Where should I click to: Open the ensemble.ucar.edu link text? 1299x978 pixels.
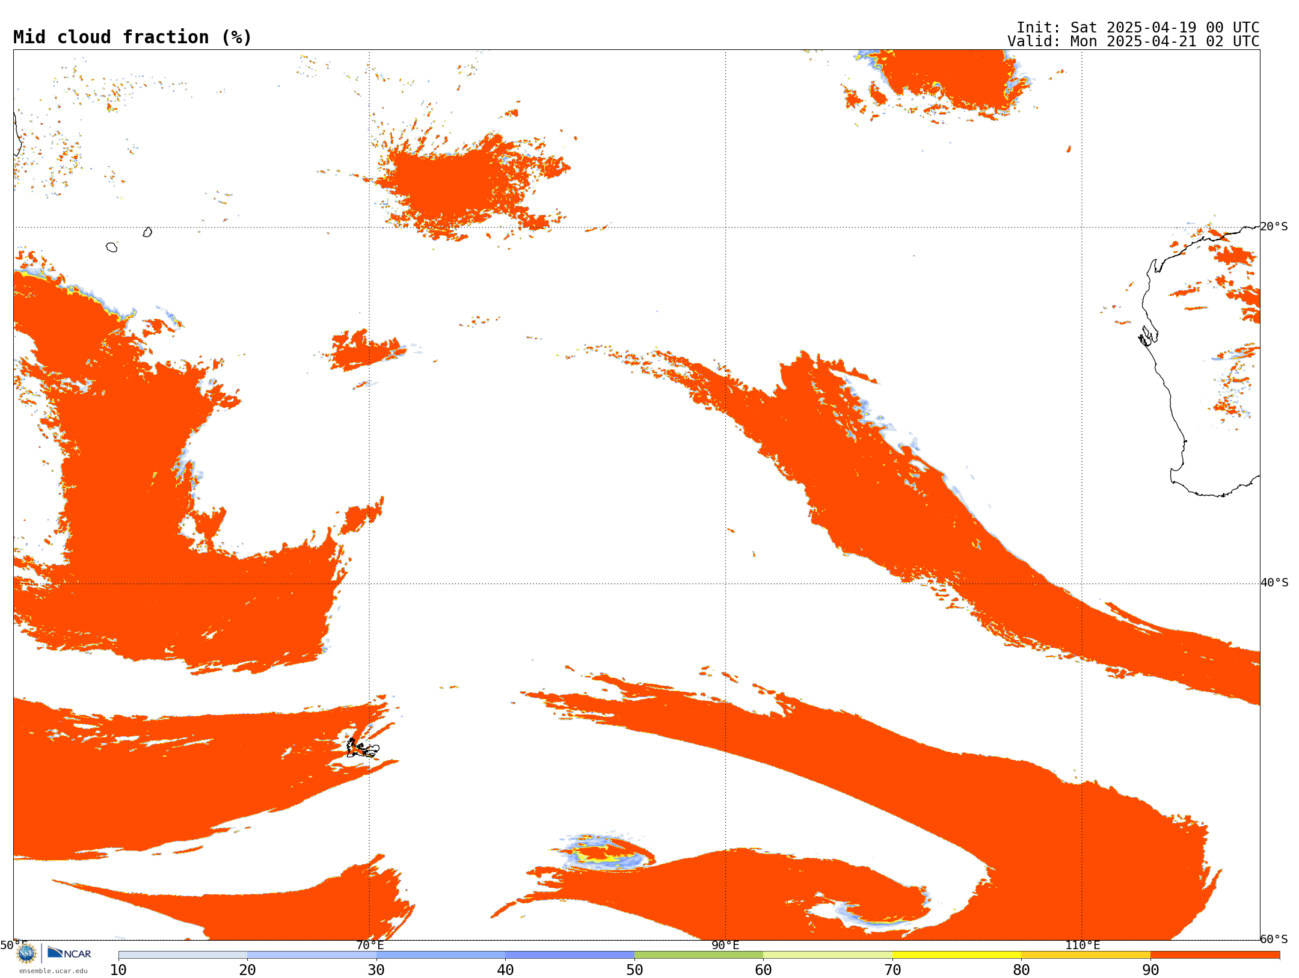tap(54, 971)
